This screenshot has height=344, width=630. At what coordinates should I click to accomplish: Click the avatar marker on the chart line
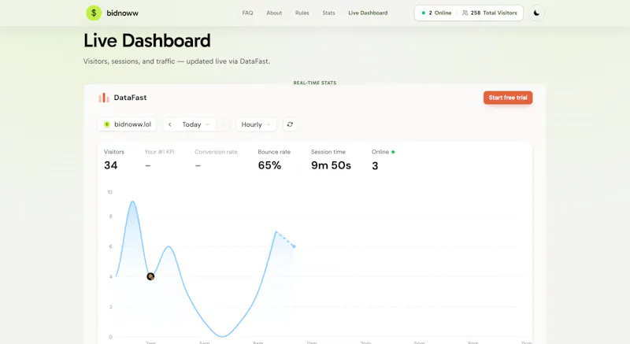[150, 276]
